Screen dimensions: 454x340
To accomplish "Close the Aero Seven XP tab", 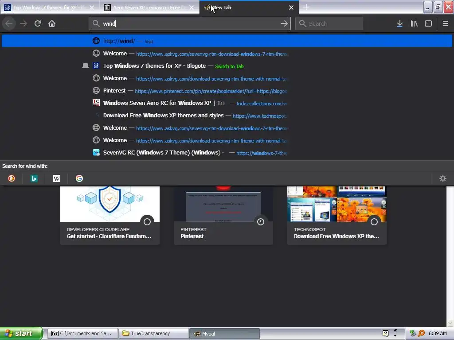I will 192,8.
